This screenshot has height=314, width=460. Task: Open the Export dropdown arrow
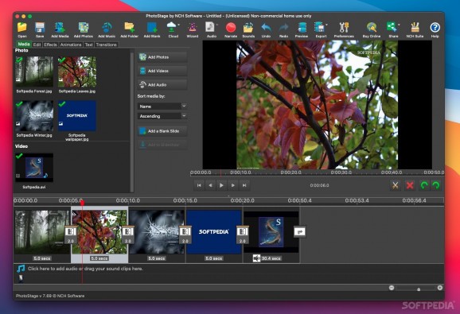coord(326,25)
